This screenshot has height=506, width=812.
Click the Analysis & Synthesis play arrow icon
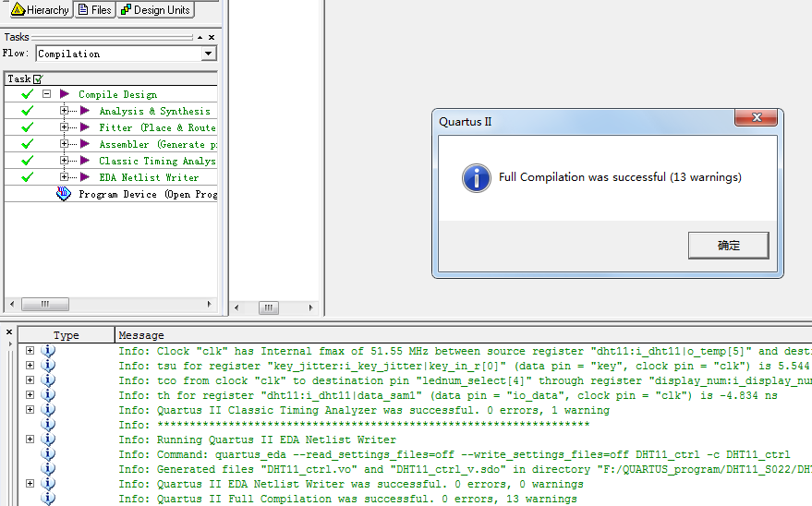[x=85, y=110]
